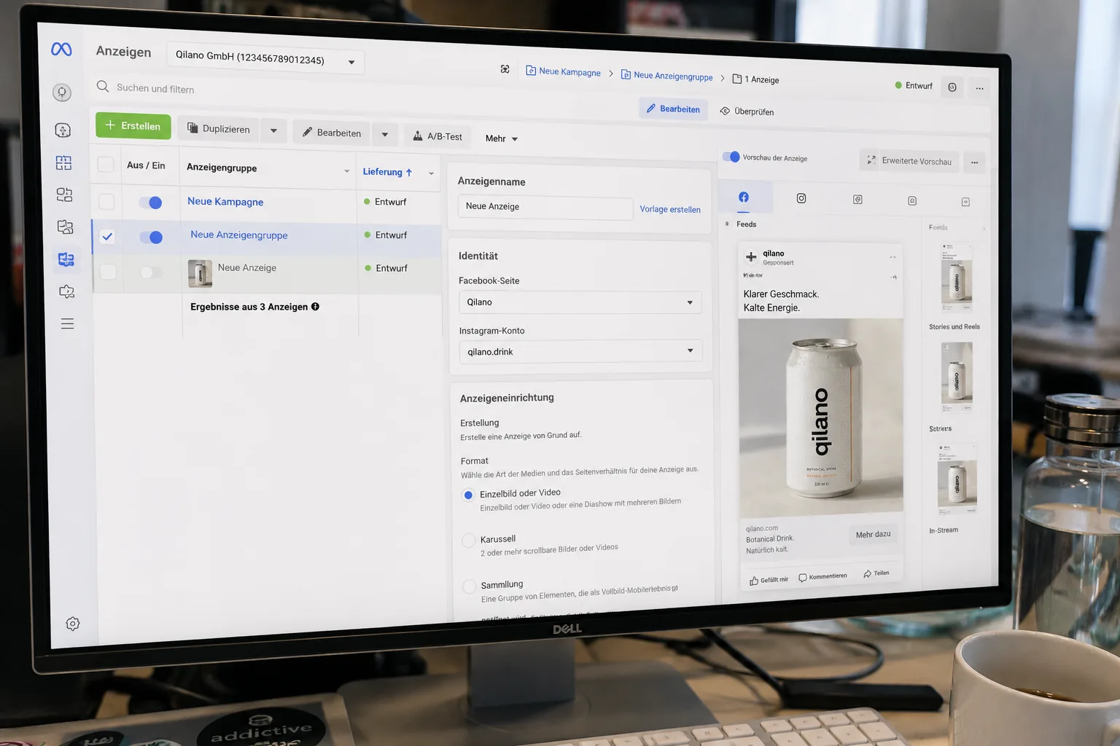The width and height of the screenshot is (1120, 746).
Task: Select the last placement tab icon
Action: coord(965,202)
